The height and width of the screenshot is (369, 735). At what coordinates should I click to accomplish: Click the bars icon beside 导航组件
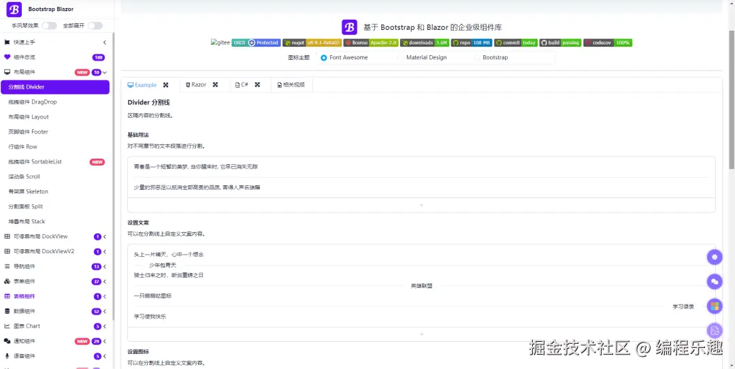(x=7, y=266)
